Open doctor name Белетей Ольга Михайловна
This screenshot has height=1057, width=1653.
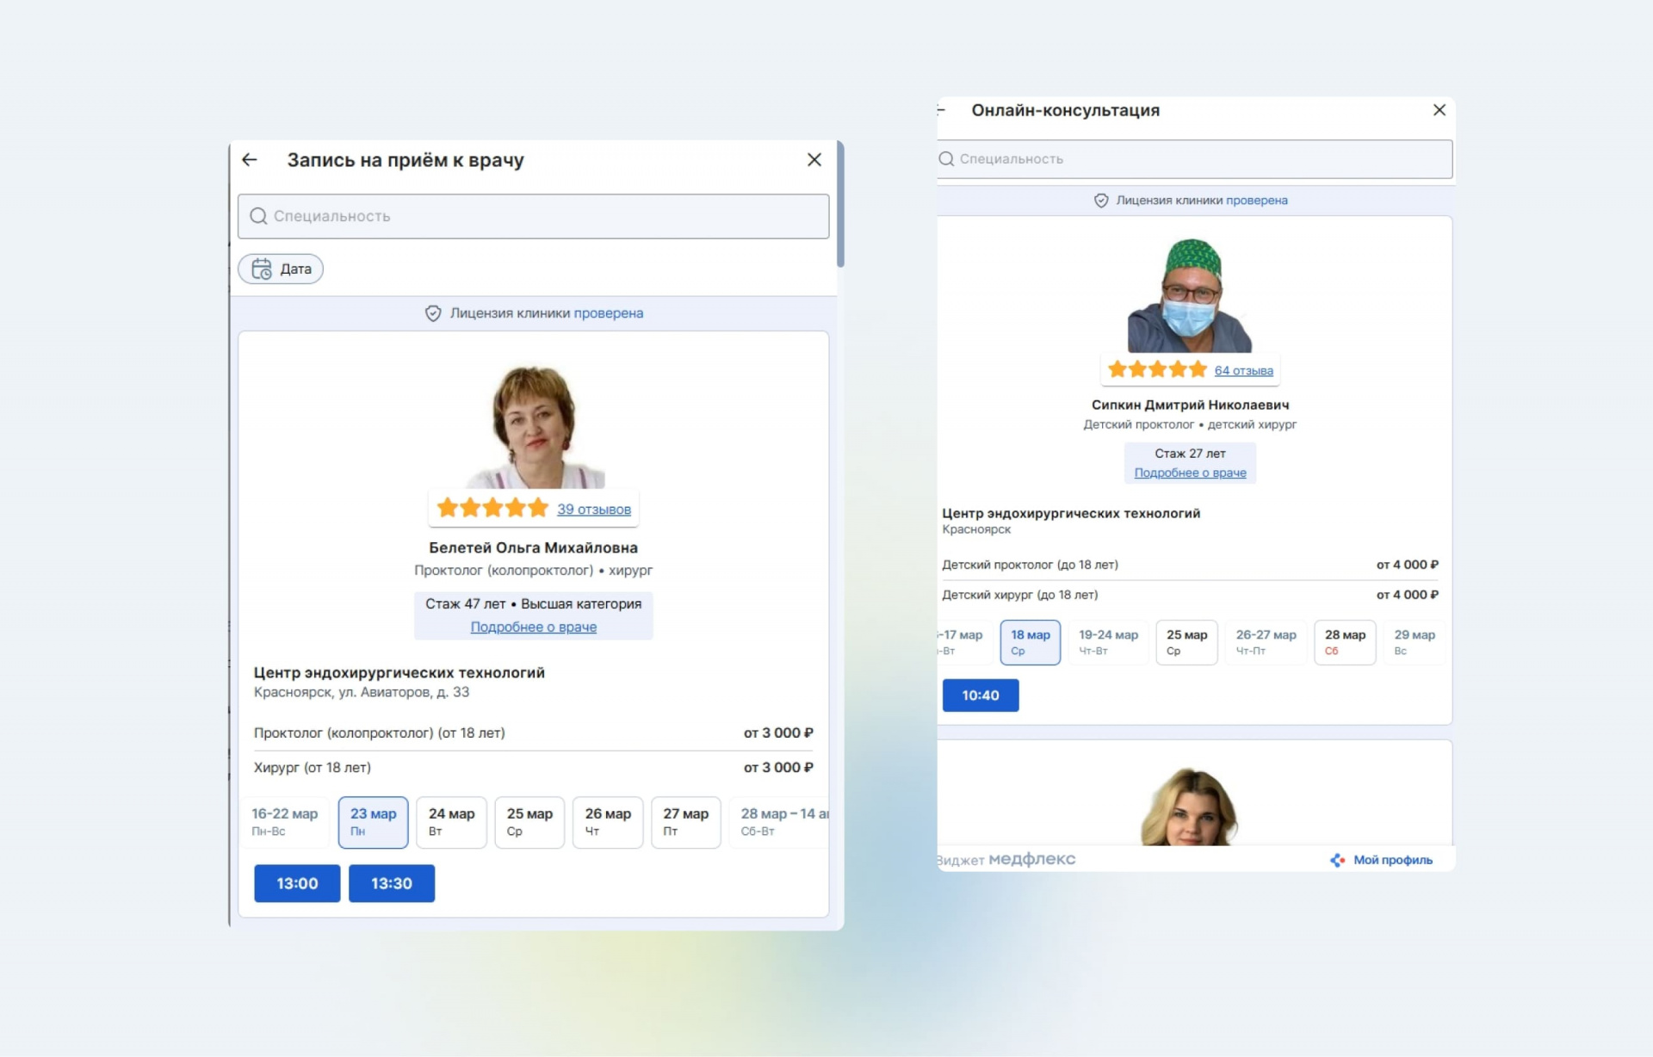(x=534, y=547)
